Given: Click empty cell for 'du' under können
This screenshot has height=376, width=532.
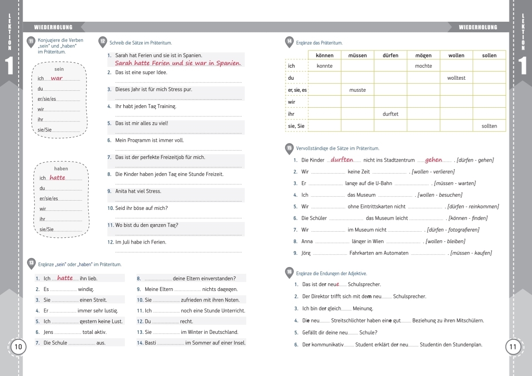Looking at the screenshot, I should pos(325,78).
